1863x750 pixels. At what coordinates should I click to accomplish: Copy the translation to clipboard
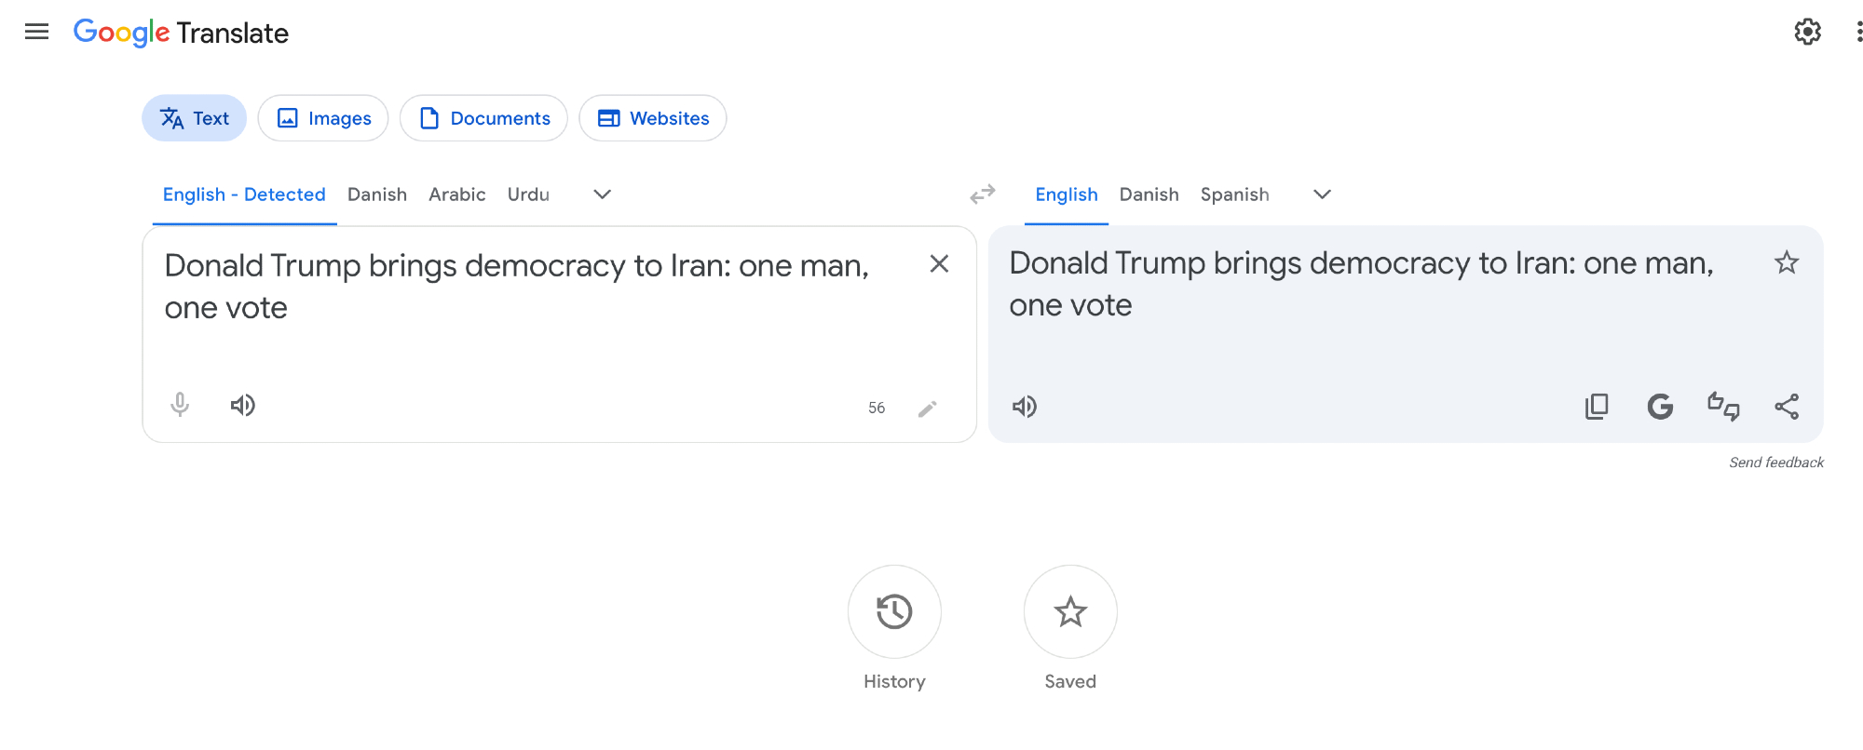(1597, 407)
